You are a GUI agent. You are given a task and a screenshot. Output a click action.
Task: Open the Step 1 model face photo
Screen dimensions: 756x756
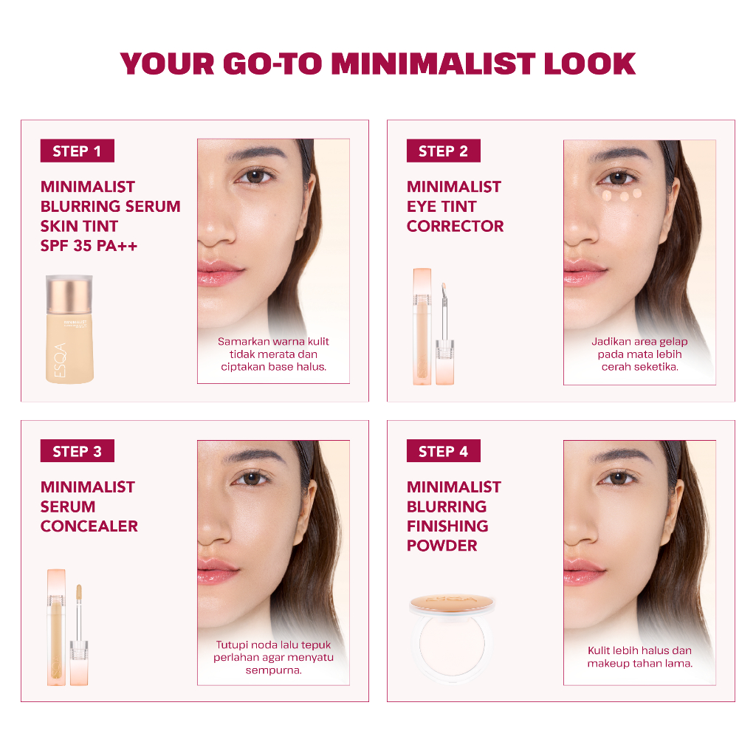(x=273, y=261)
